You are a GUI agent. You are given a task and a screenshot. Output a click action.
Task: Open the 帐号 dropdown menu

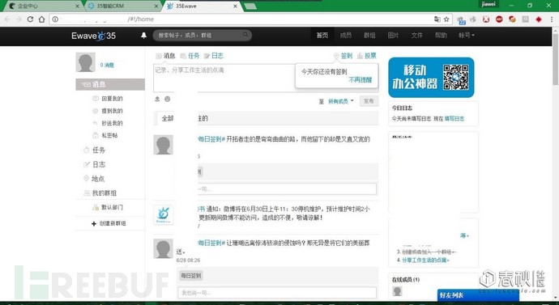[x=467, y=36]
